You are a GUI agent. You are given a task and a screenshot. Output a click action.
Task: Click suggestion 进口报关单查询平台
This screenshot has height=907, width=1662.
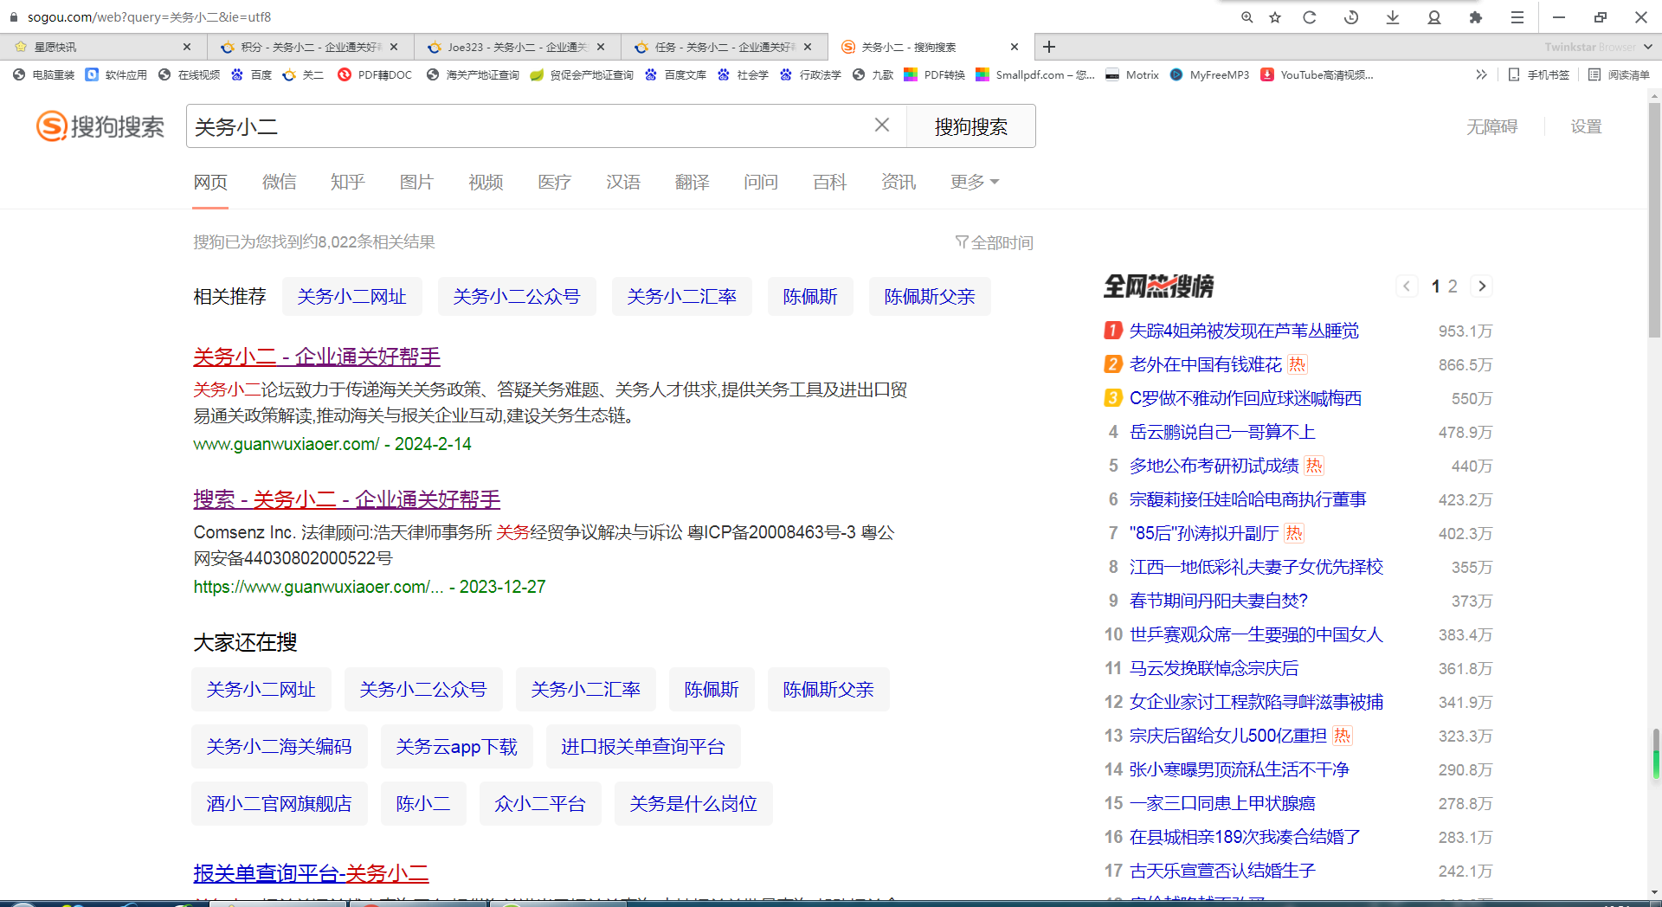click(643, 747)
